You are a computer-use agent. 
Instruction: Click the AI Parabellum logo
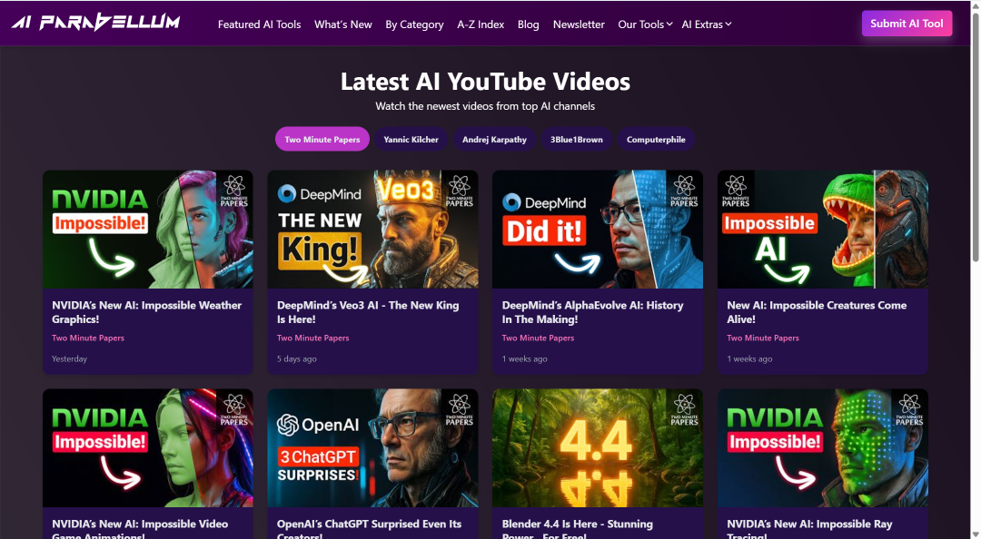(x=95, y=23)
